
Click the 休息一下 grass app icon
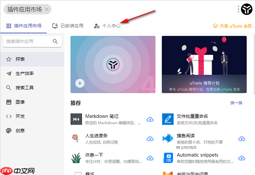(76, 158)
